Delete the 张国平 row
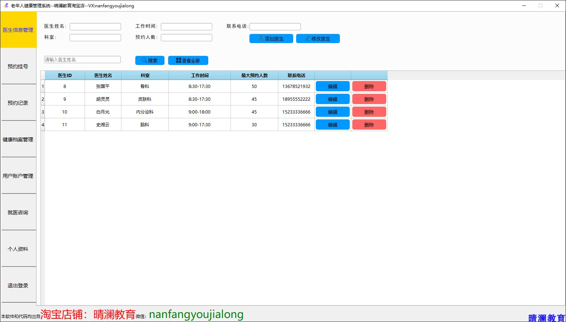Screen dimensions: 566x322 [x=369, y=87]
